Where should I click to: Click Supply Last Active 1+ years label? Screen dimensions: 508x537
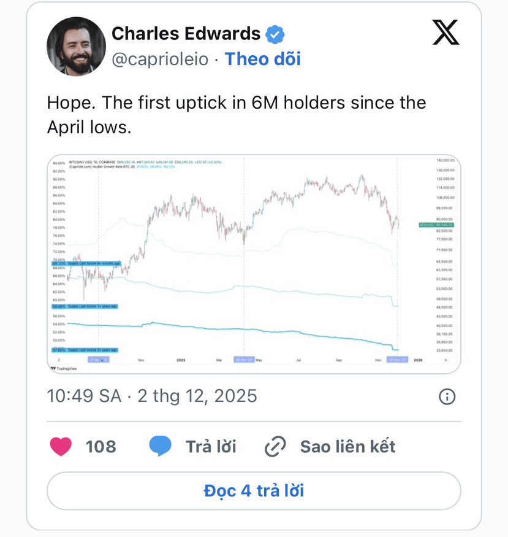[x=85, y=306]
